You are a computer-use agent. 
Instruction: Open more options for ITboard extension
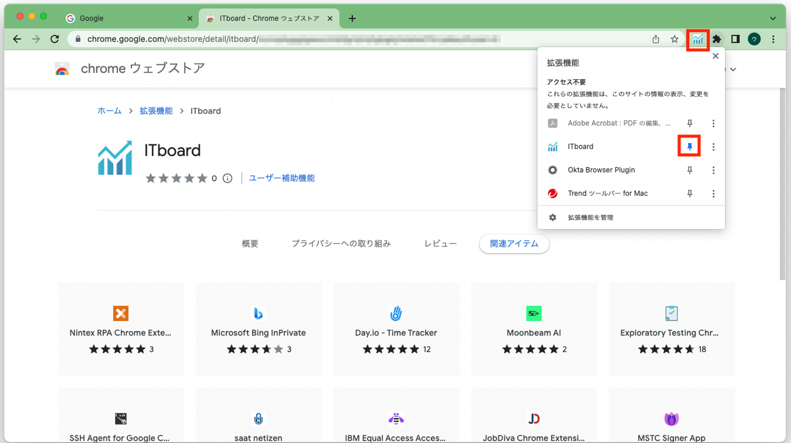click(713, 146)
